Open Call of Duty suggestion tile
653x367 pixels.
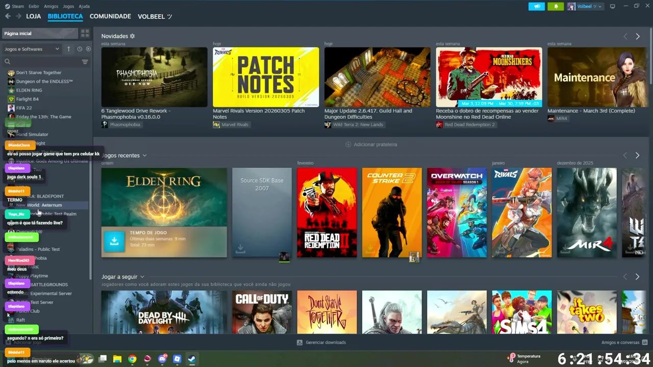pos(262,312)
